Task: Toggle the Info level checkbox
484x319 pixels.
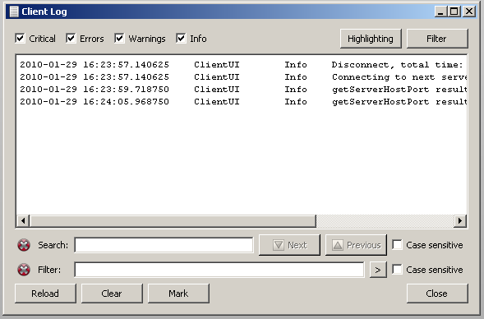Action: click(x=181, y=39)
